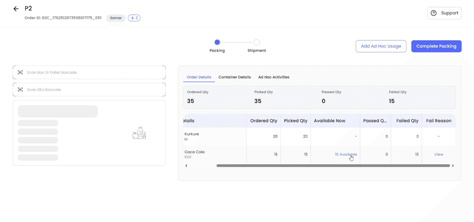Click the Support help icon
The height and width of the screenshot is (222, 474).
coord(433,13)
